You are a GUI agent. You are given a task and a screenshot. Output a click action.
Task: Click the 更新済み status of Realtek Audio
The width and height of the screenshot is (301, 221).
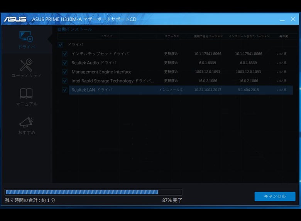[x=171, y=63]
